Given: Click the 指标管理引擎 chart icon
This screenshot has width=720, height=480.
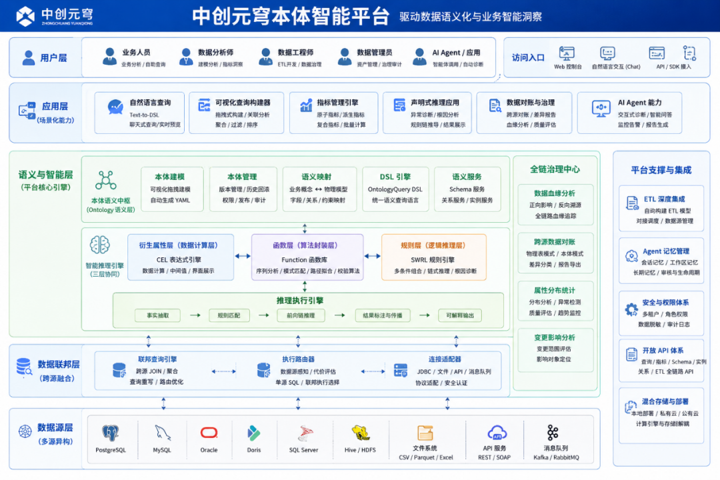Looking at the screenshot, I should pos(306,105).
